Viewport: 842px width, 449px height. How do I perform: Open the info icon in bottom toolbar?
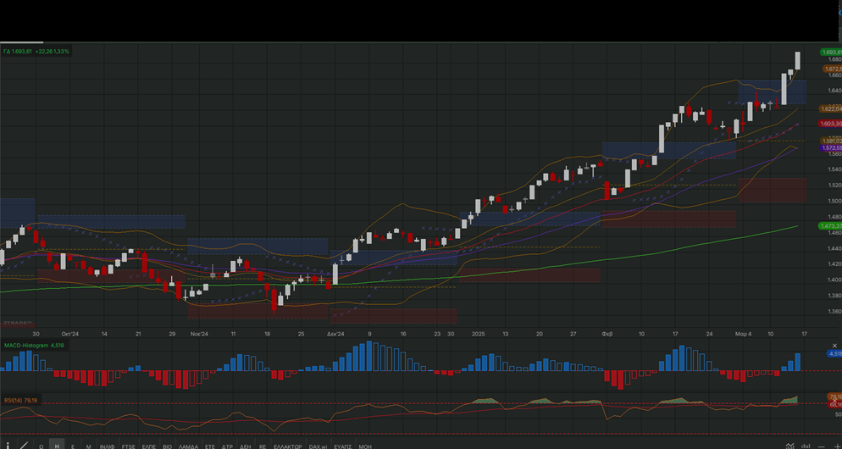click(8, 446)
